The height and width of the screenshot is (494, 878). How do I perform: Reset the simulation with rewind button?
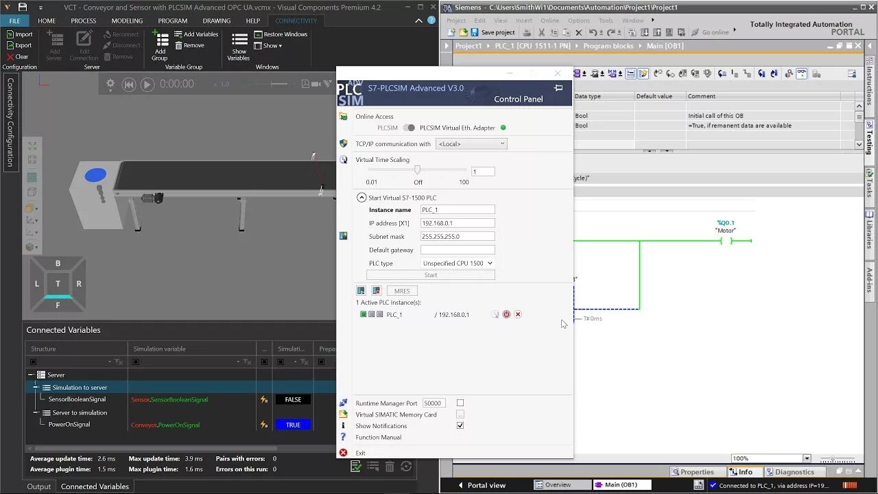pos(129,84)
